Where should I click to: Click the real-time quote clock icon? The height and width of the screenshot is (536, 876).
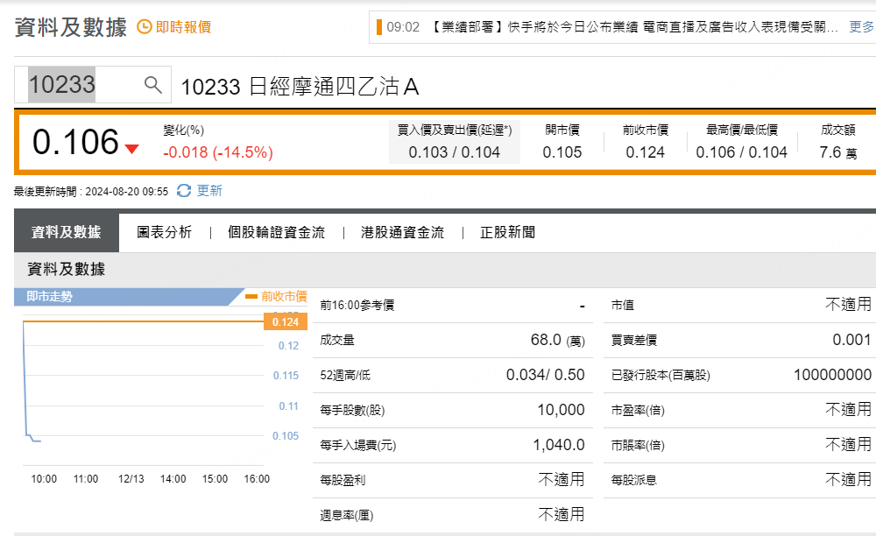pyautogui.click(x=145, y=27)
